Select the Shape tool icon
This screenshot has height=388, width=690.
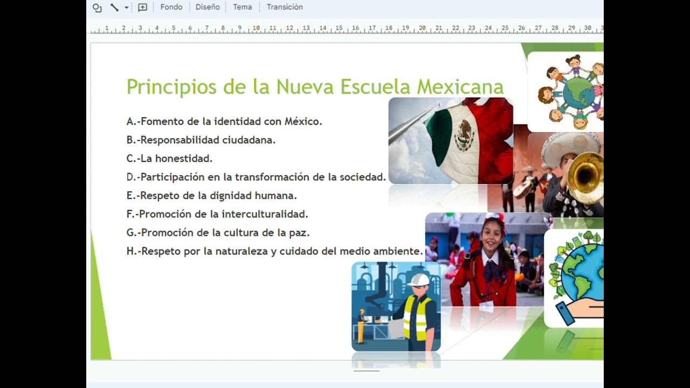pyautogui.click(x=97, y=8)
